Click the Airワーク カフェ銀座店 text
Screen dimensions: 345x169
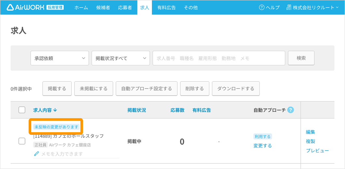pos(70,145)
